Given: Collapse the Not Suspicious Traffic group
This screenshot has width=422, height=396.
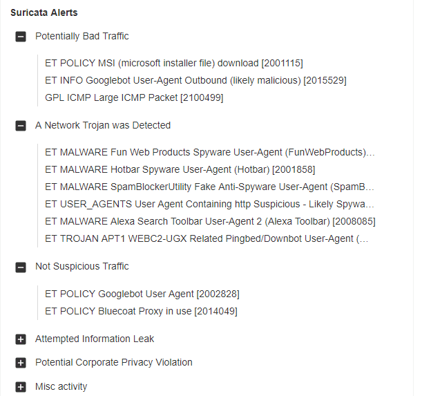Looking at the screenshot, I should pos(21,267).
